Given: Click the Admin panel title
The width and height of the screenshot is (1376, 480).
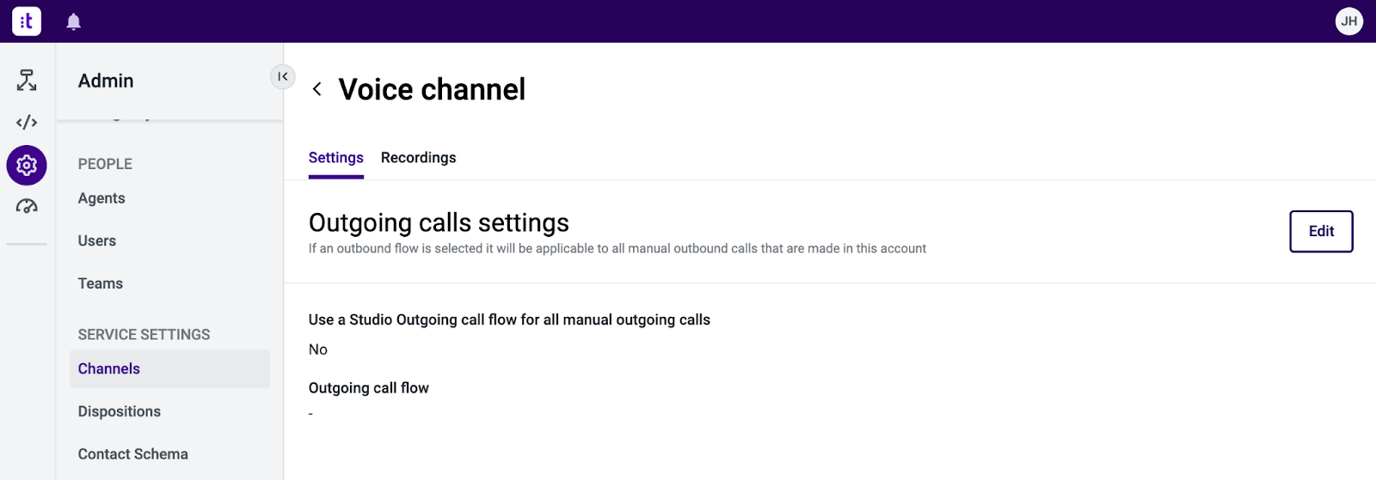Looking at the screenshot, I should pyautogui.click(x=106, y=81).
